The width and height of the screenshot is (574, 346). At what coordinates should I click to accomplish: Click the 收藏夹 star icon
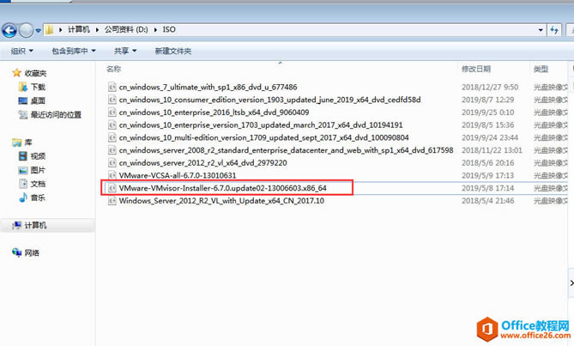coord(16,73)
